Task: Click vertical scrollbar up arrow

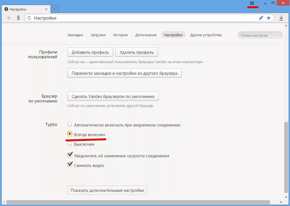Action: pos(286,25)
